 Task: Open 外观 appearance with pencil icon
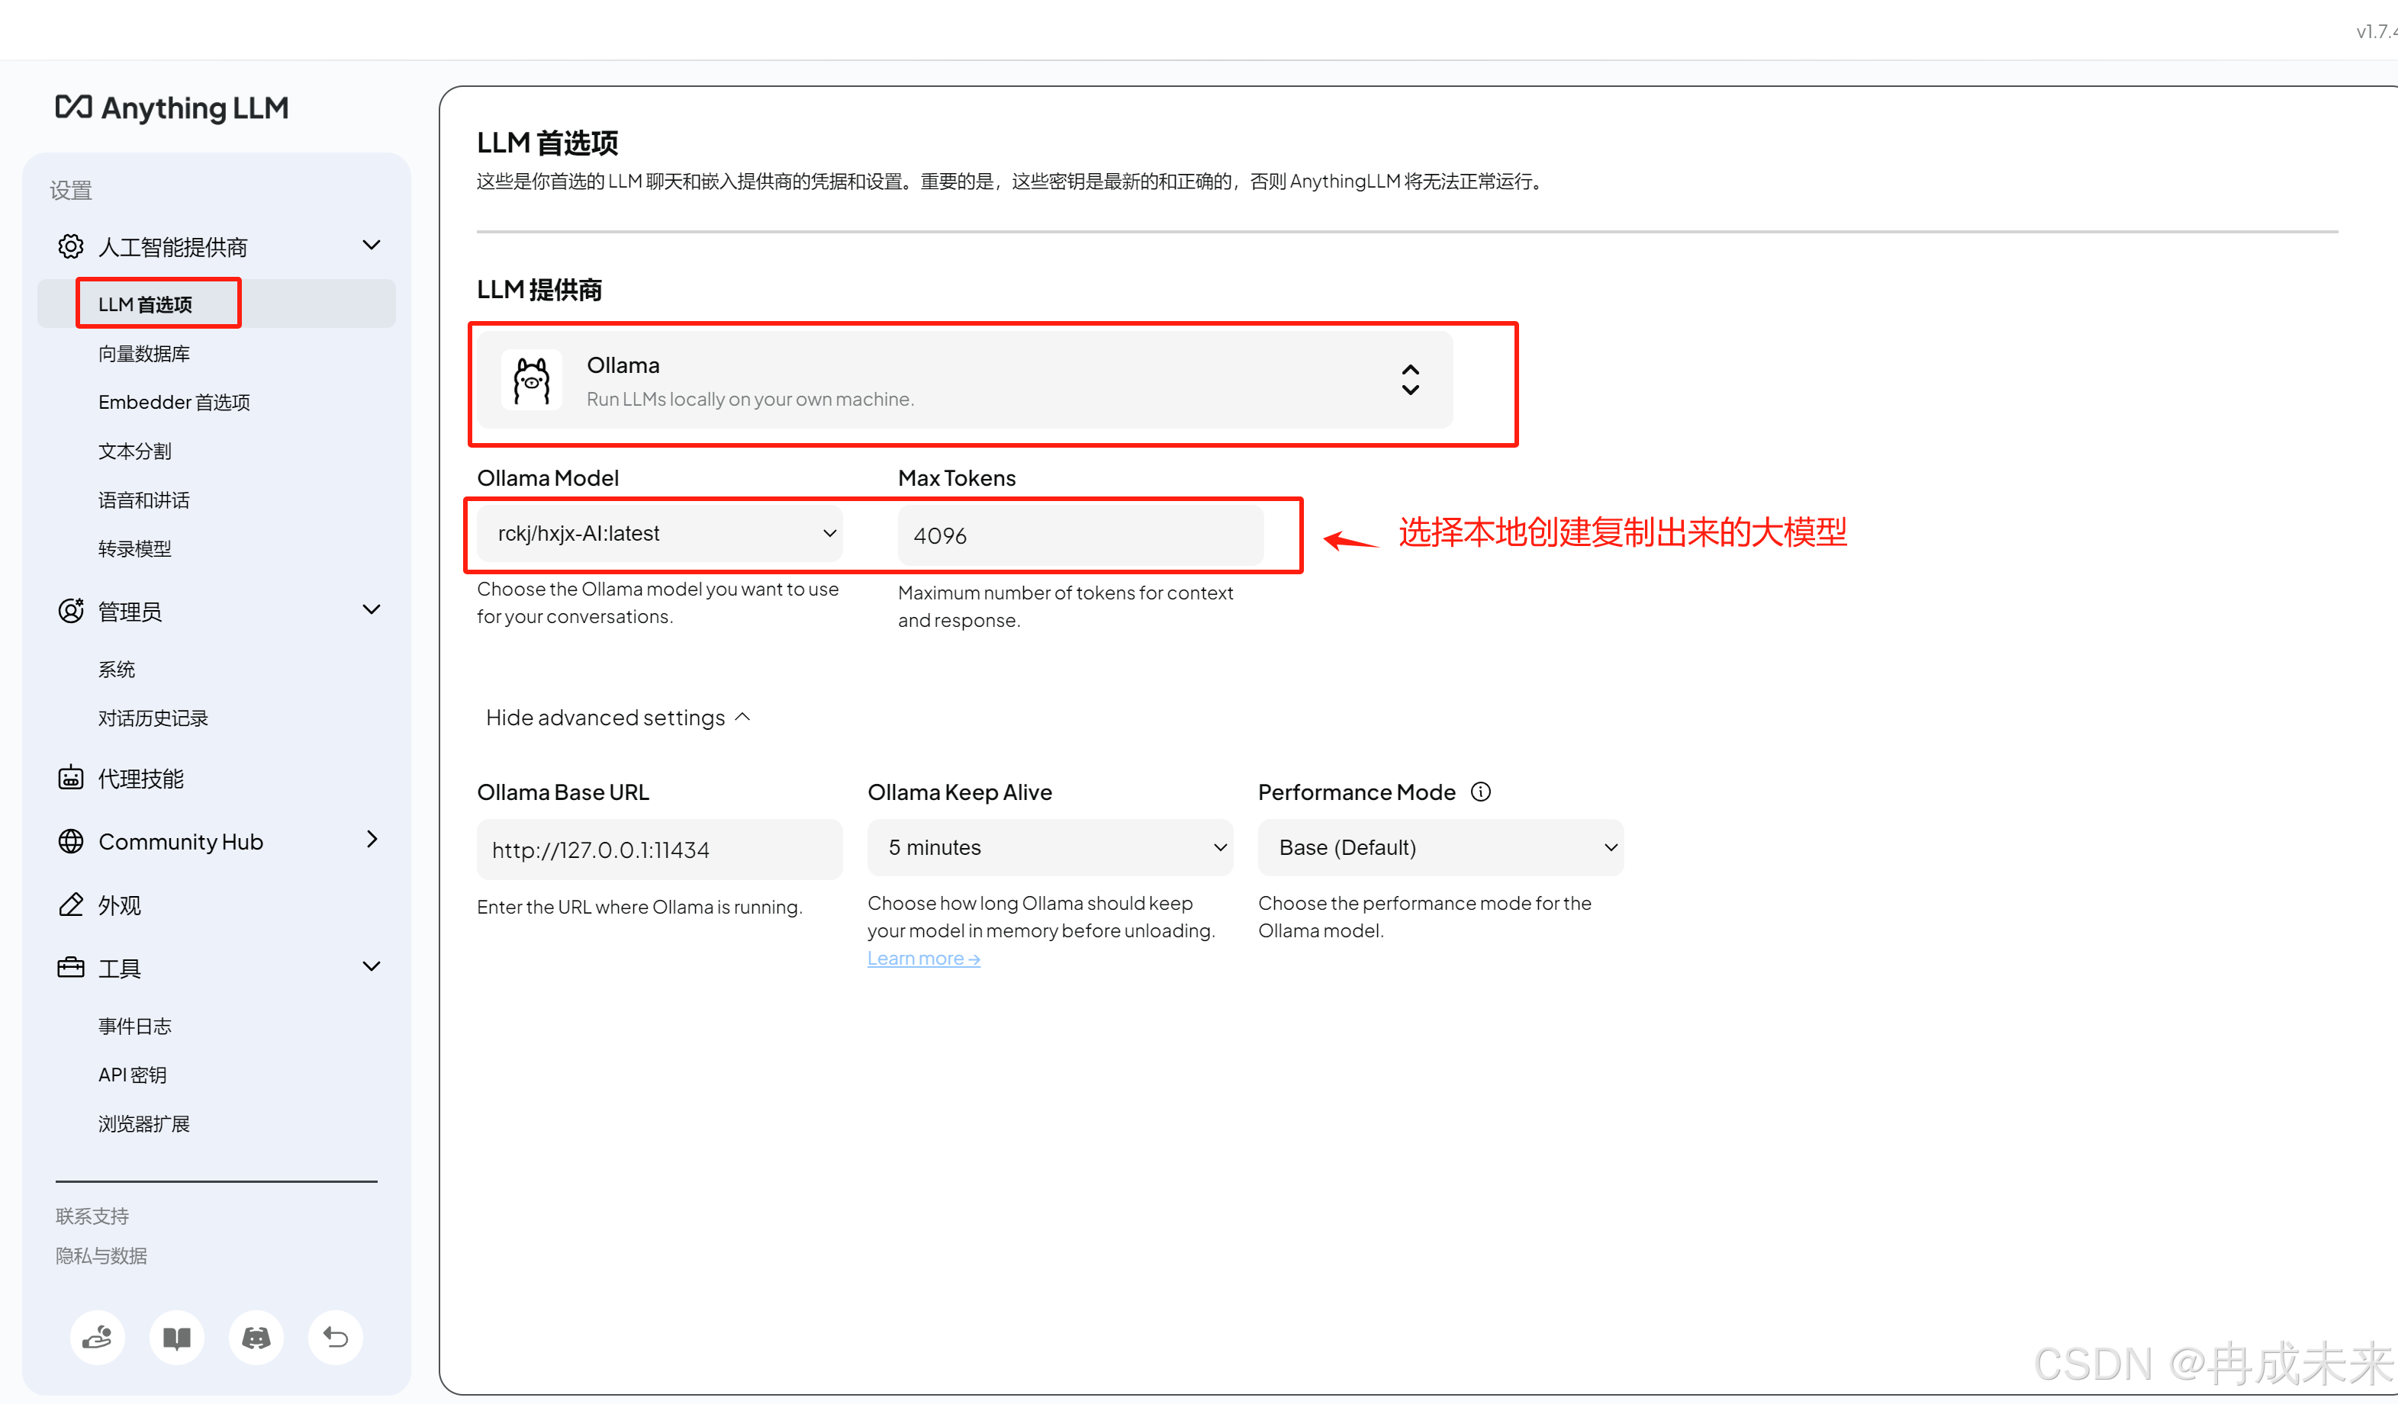[119, 904]
